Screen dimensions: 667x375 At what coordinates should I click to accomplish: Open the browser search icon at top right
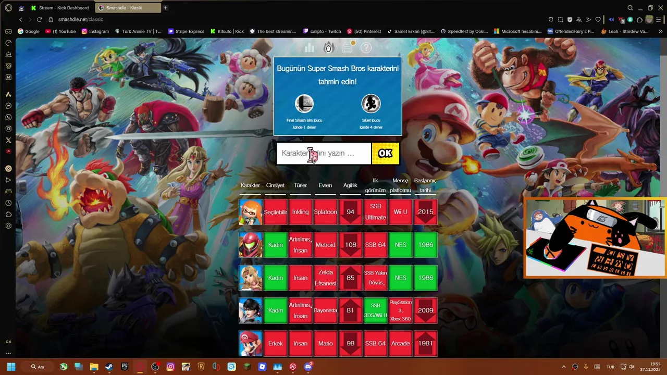(x=630, y=8)
